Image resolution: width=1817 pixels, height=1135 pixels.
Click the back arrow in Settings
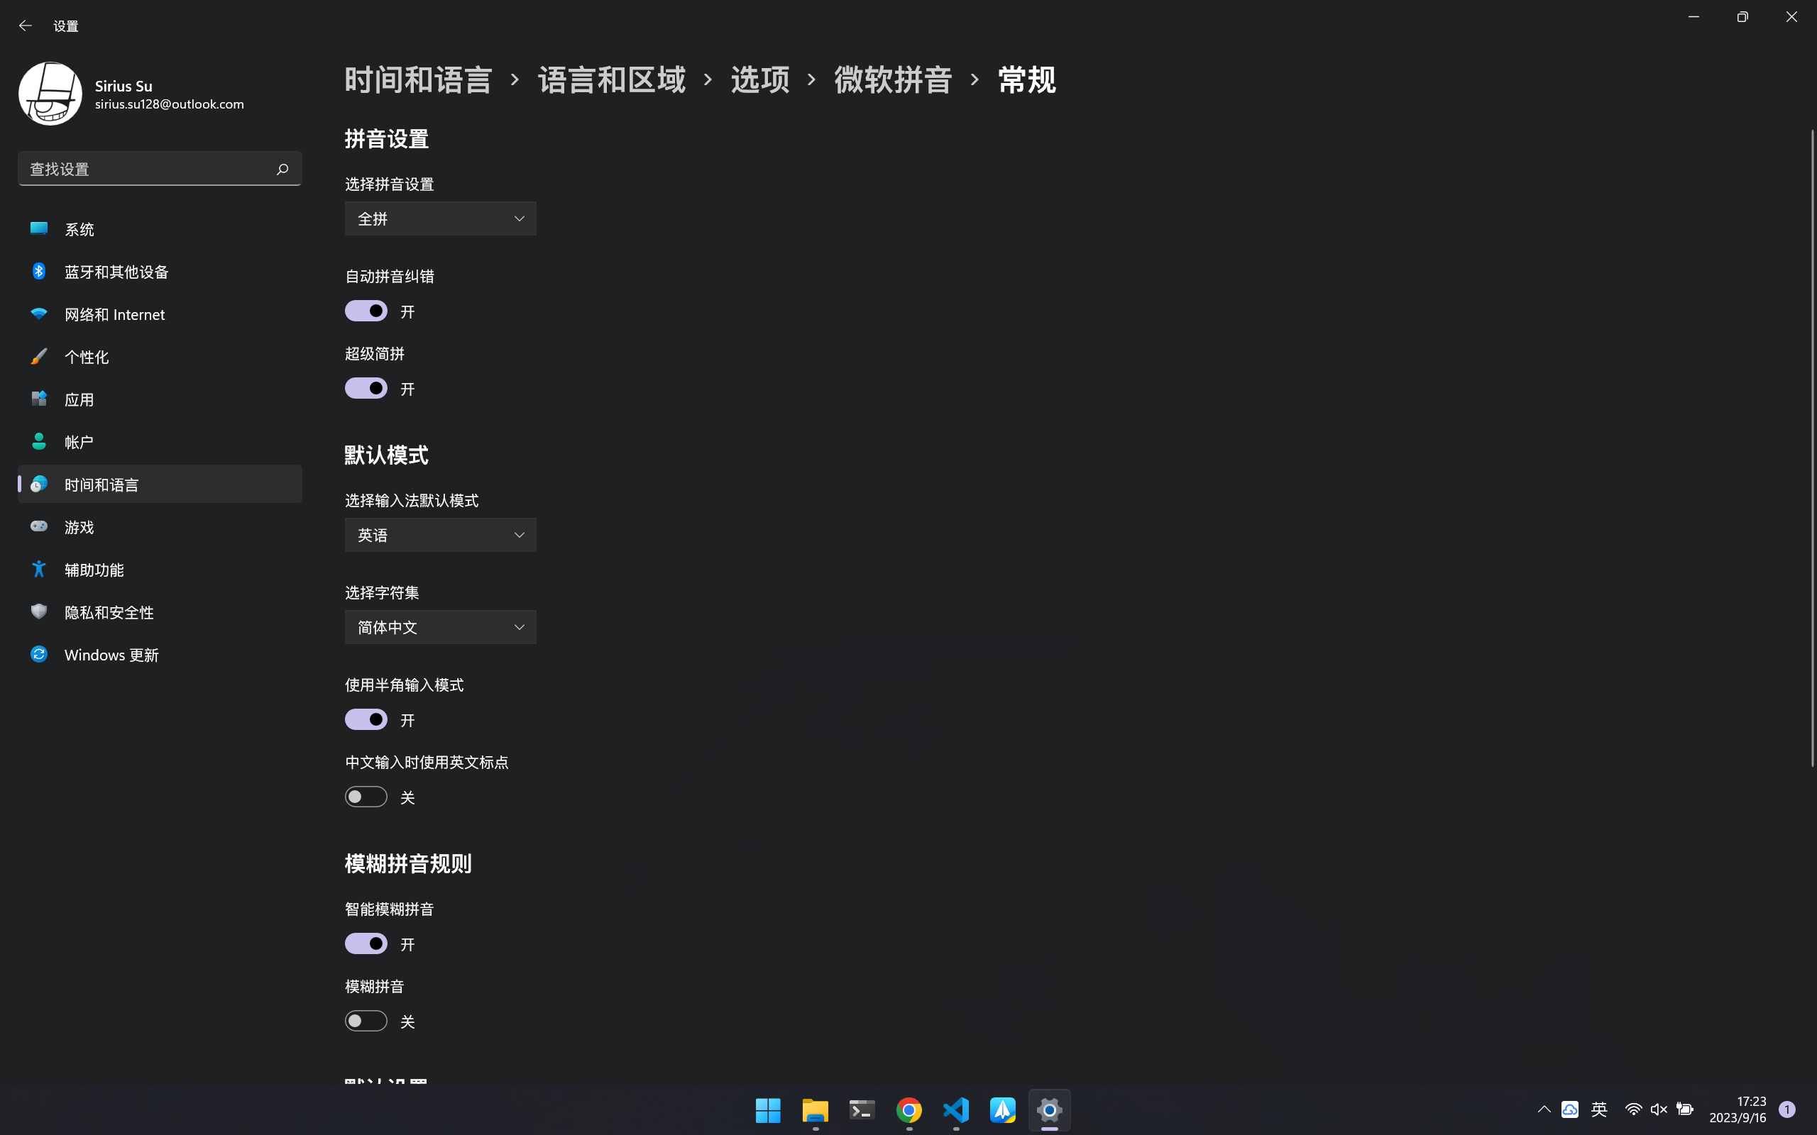coord(26,25)
